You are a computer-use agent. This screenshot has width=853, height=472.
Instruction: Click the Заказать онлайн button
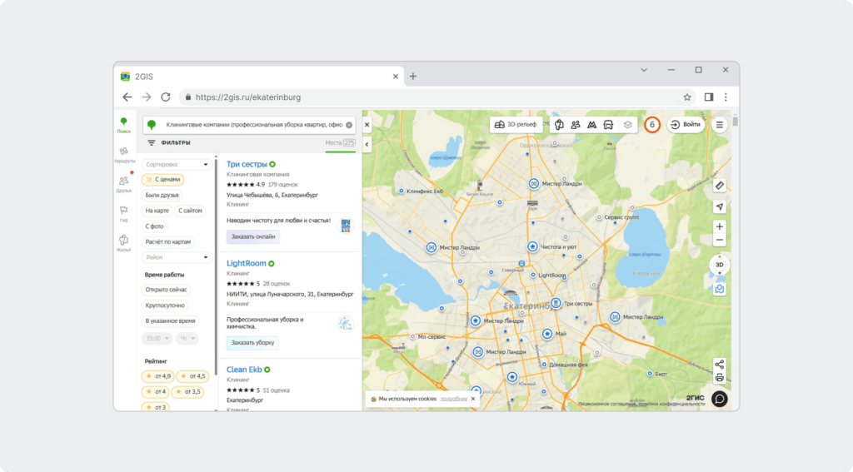click(253, 236)
